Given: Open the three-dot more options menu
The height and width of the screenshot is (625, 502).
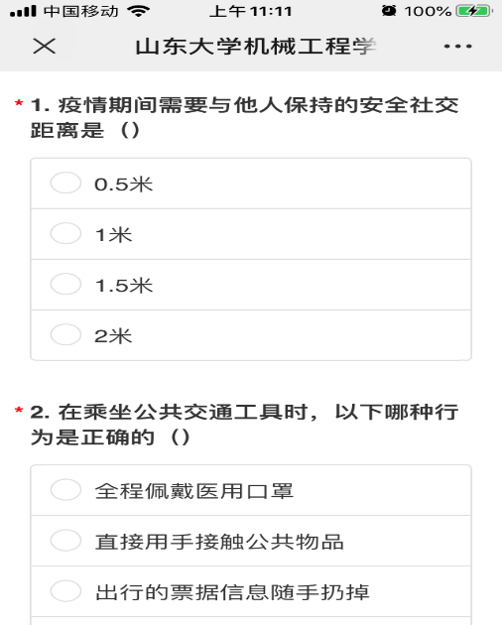Looking at the screenshot, I should tap(457, 47).
